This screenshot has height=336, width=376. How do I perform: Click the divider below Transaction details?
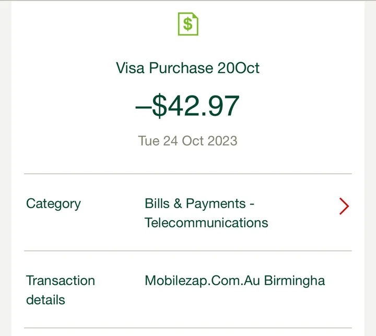(x=187, y=328)
